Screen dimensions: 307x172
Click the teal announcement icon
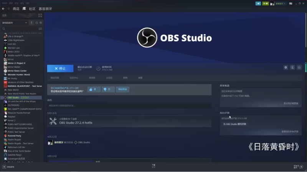point(258,3)
